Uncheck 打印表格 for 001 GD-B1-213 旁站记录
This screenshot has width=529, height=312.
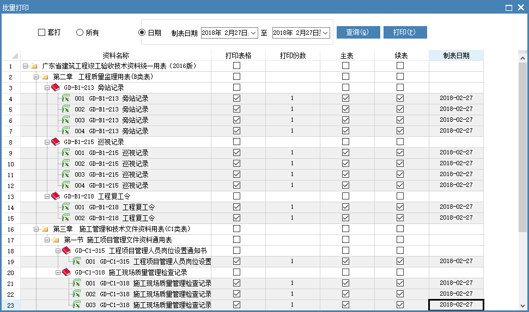pyautogui.click(x=237, y=98)
